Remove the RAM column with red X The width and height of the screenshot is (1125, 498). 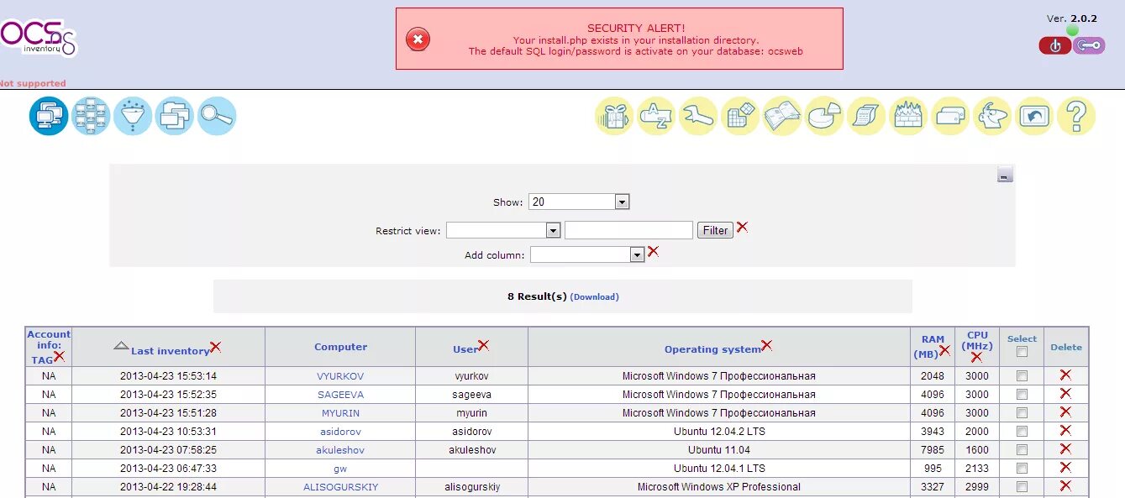click(x=944, y=350)
